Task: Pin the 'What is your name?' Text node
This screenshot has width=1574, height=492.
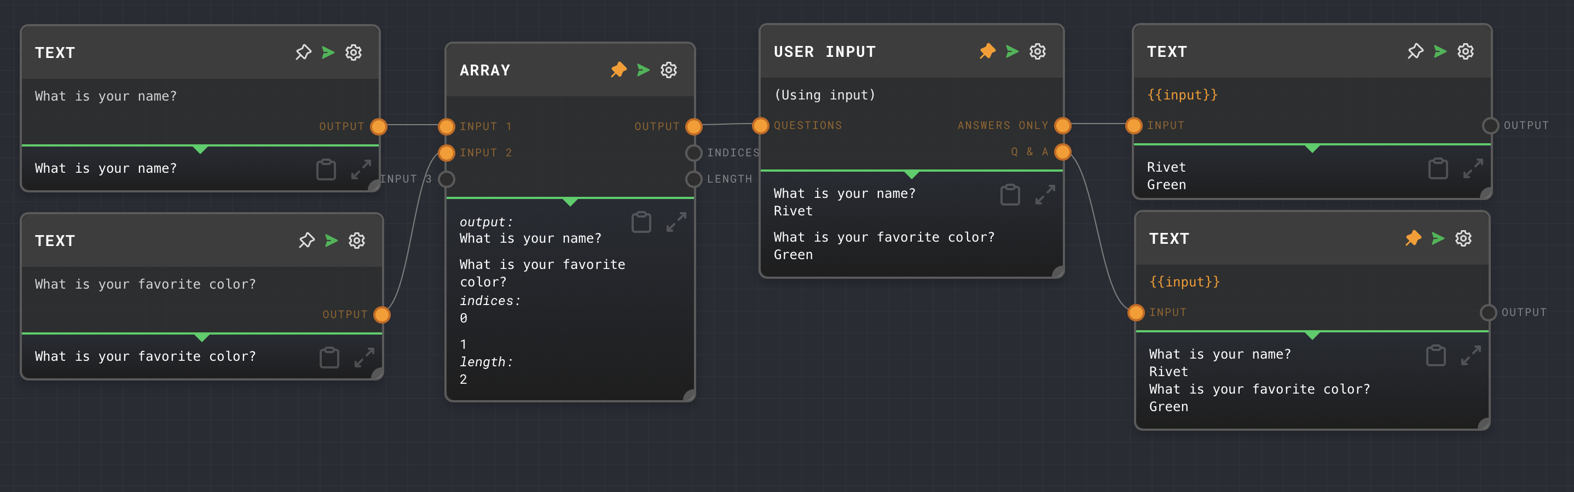Action: [x=303, y=52]
